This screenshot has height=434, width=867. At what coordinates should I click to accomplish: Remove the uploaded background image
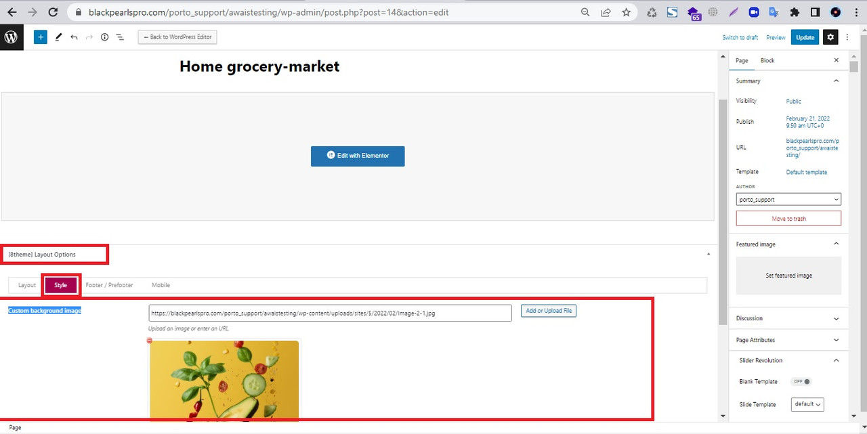(x=150, y=340)
